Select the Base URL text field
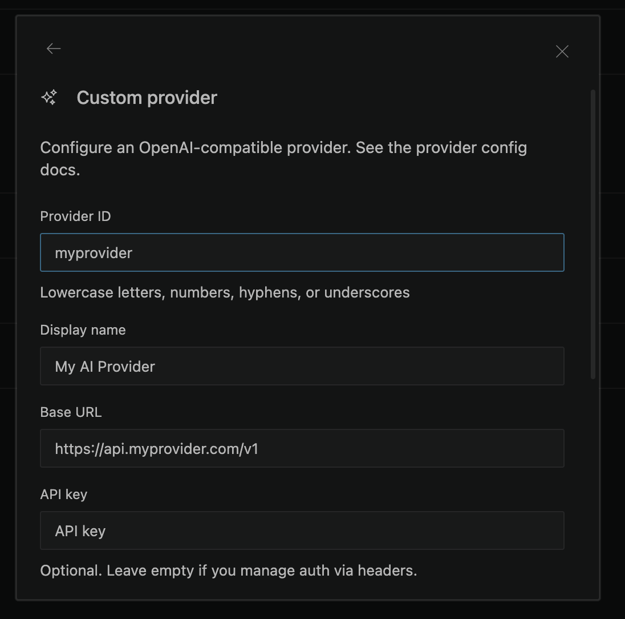The height and width of the screenshot is (619, 625). pyautogui.click(x=302, y=448)
